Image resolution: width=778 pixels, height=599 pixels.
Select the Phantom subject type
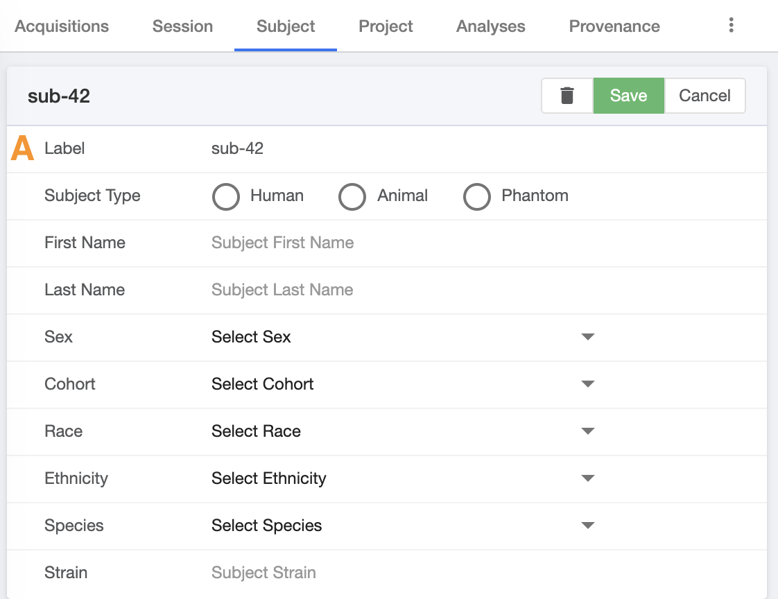pyautogui.click(x=477, y=196)
